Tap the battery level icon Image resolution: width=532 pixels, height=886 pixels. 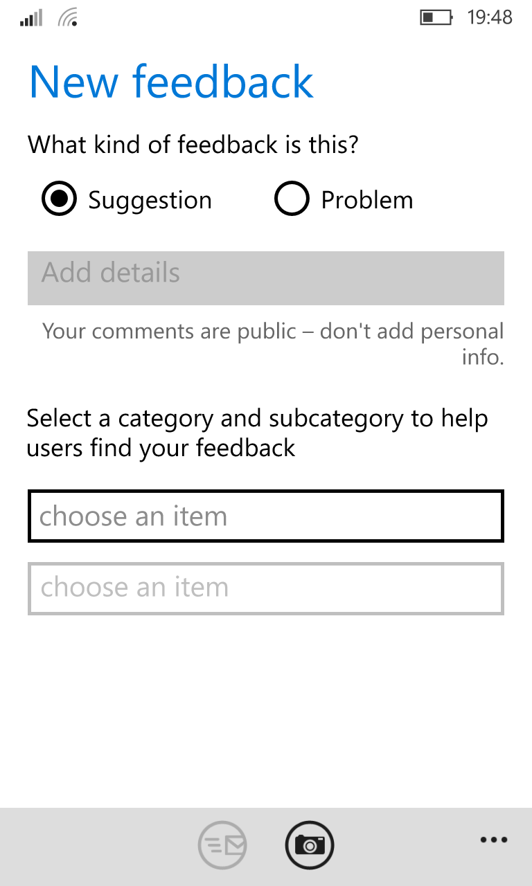[x=436, y=17]
